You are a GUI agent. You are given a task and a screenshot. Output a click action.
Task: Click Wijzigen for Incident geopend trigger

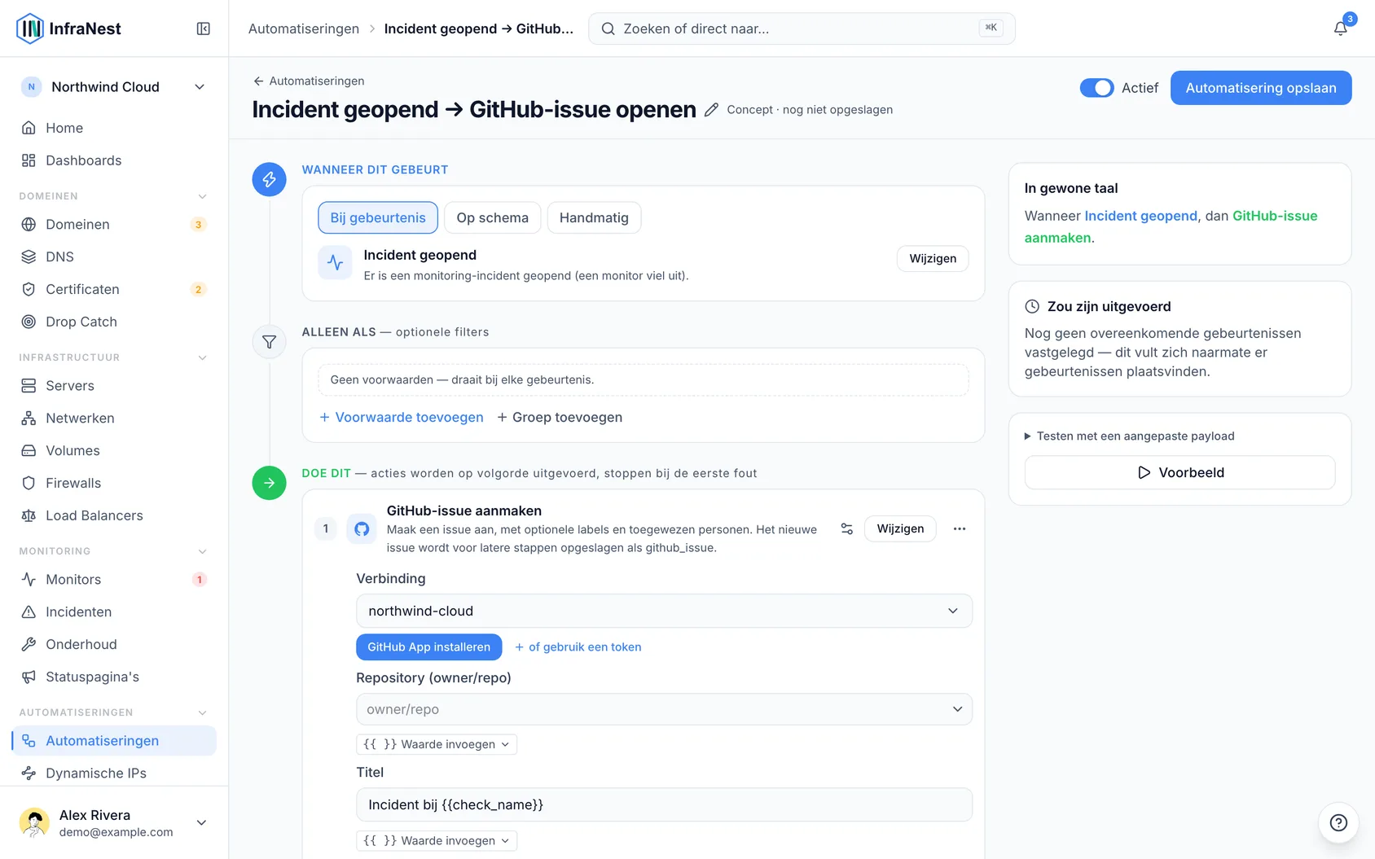point(933,258)
